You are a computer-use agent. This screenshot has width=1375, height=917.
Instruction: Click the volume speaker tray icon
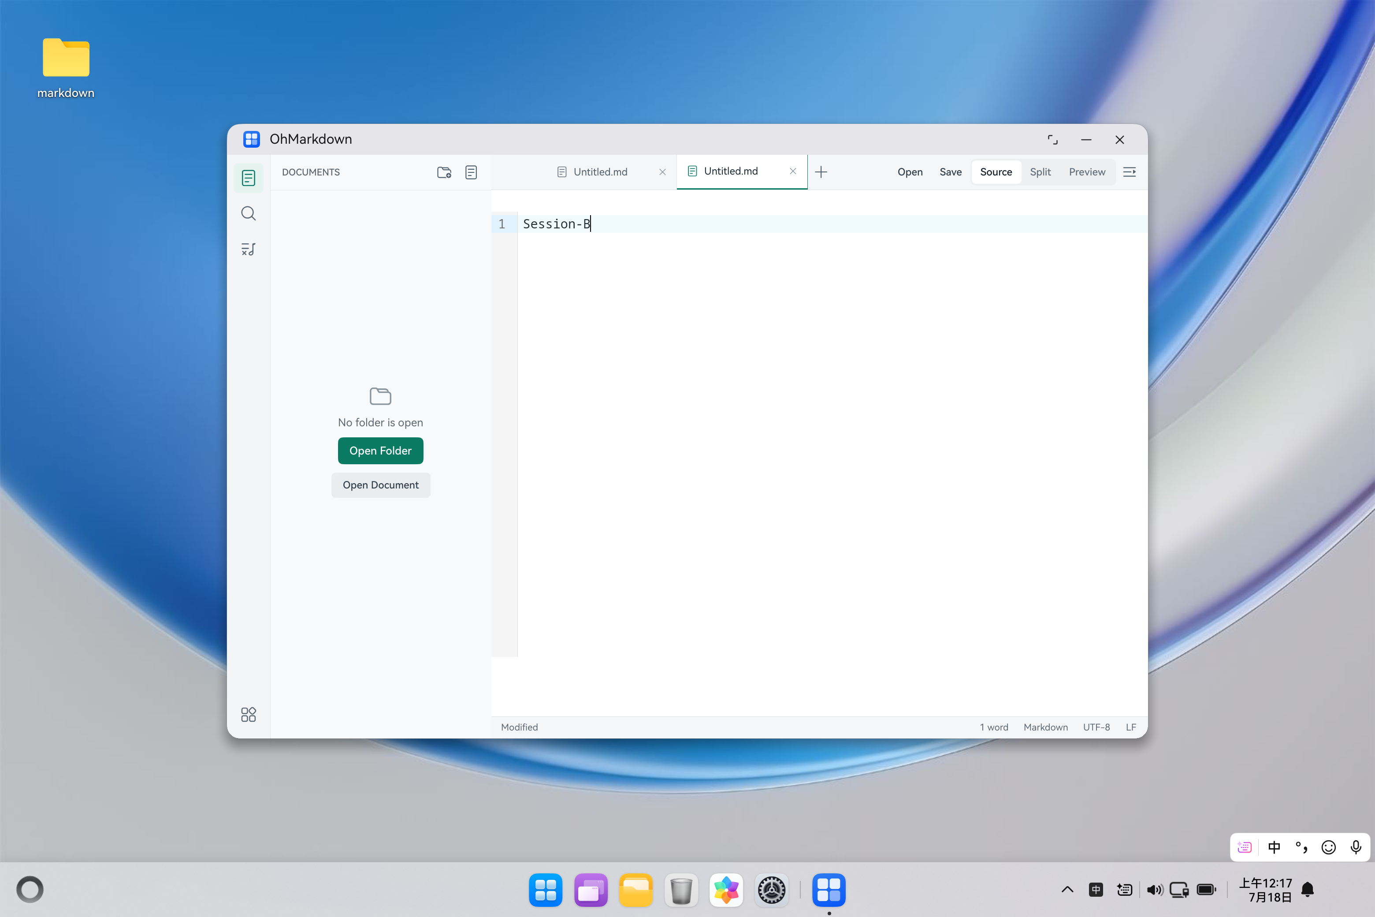click(1155, 890)
